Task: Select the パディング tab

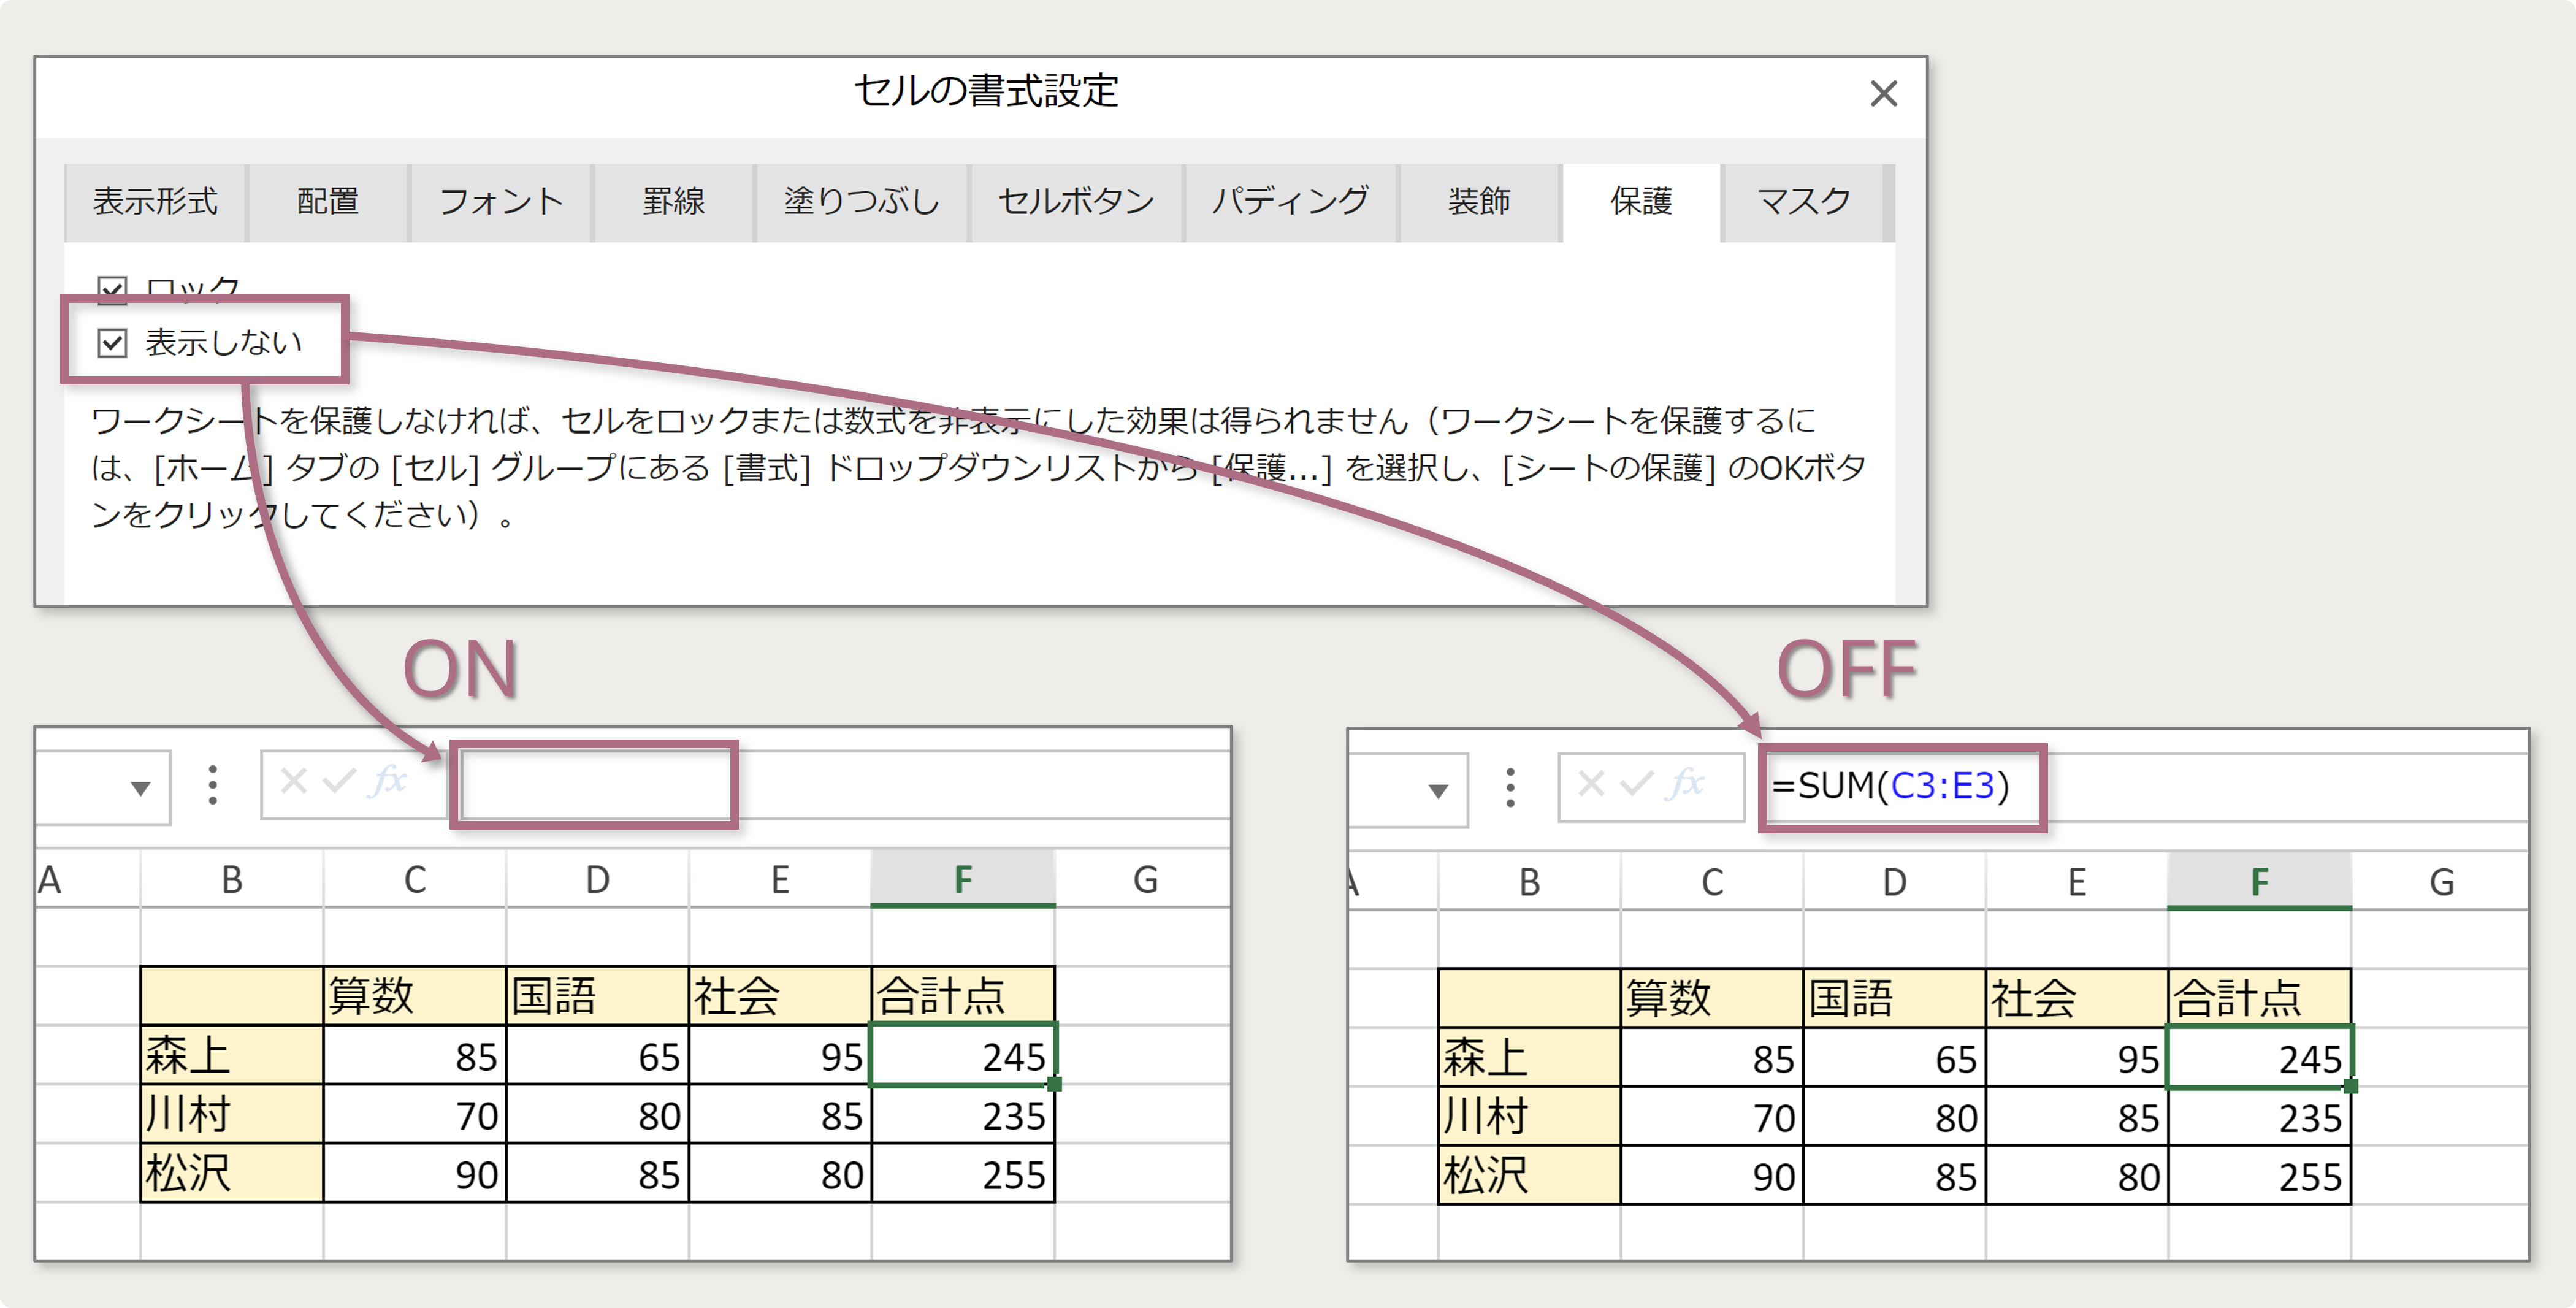Action: pos(1291,202)
